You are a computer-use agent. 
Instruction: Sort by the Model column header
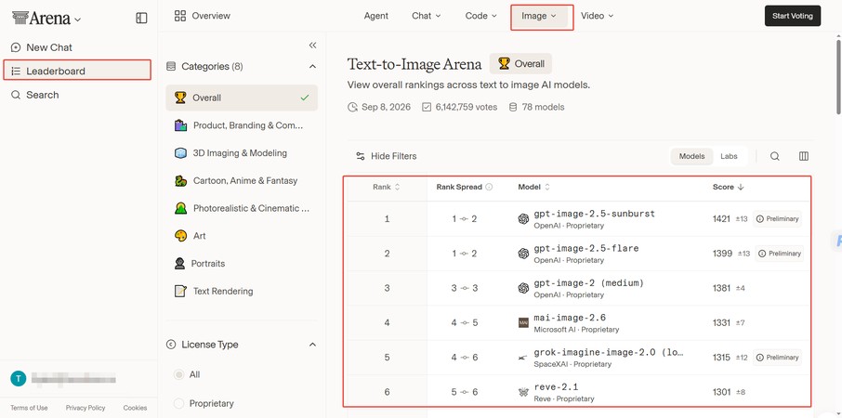pyautogui.click(x=533, y=188)
